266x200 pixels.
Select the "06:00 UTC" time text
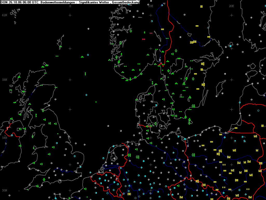point(31,2)
